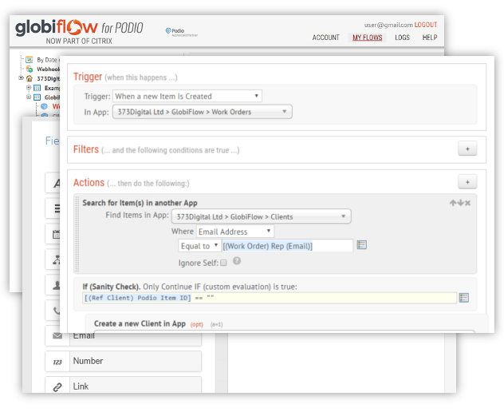Viewport: 504px width, 420px height.
Task: Click the Search for Item(s) action drag handle
Action: (x=77, y=234)
